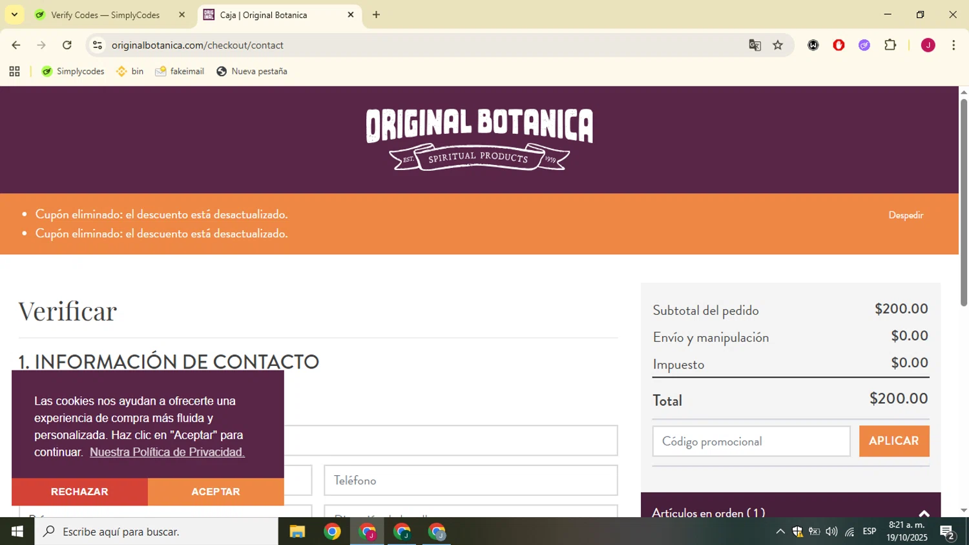Click the Windows taskbar search box

click(156, 531)
